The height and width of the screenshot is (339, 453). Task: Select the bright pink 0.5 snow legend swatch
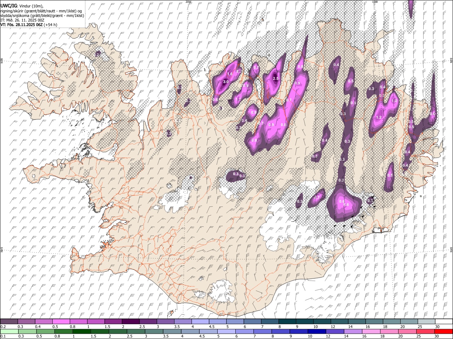[x=61, y=321]
